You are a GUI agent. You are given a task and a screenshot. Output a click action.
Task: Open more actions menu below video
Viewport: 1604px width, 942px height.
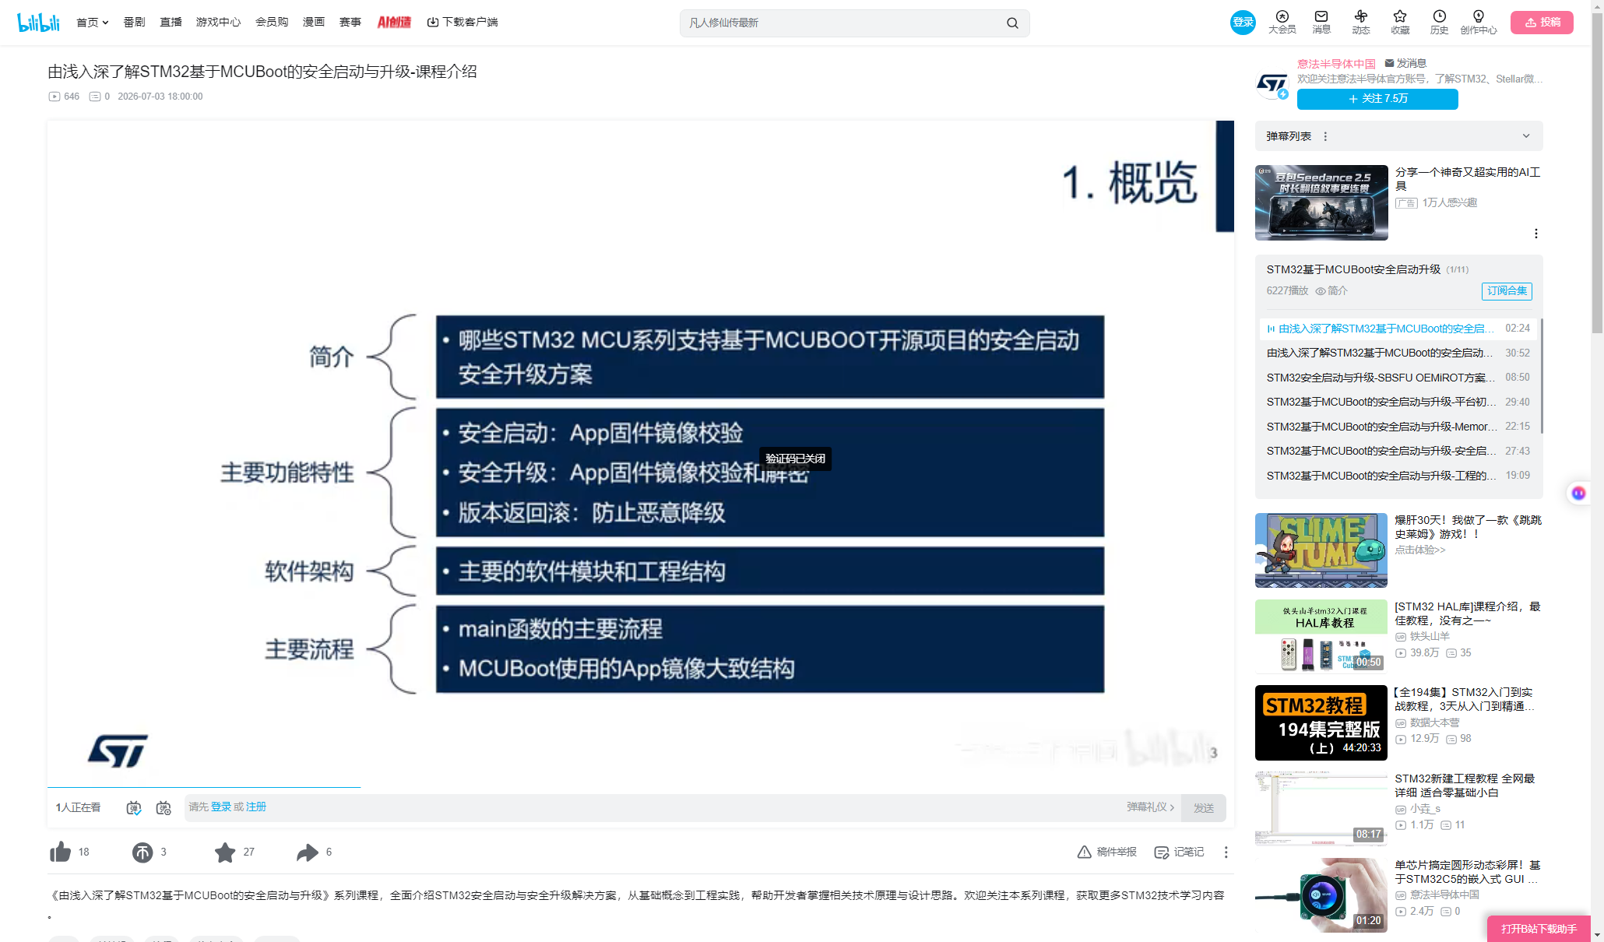tap(1226, 852)
